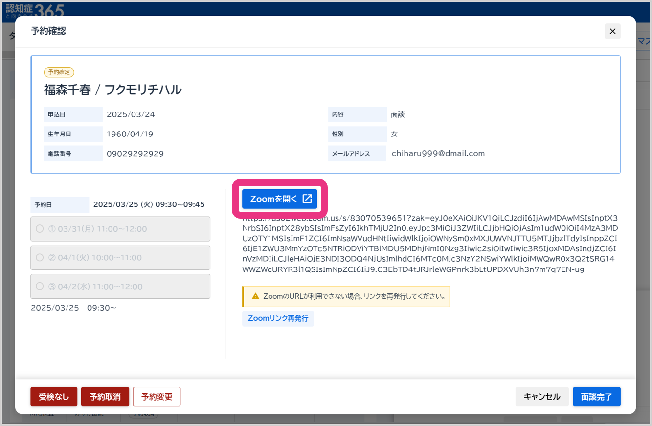Click the 予約確定 status badge
Viewport: 652px width, 426px height.
59,72
